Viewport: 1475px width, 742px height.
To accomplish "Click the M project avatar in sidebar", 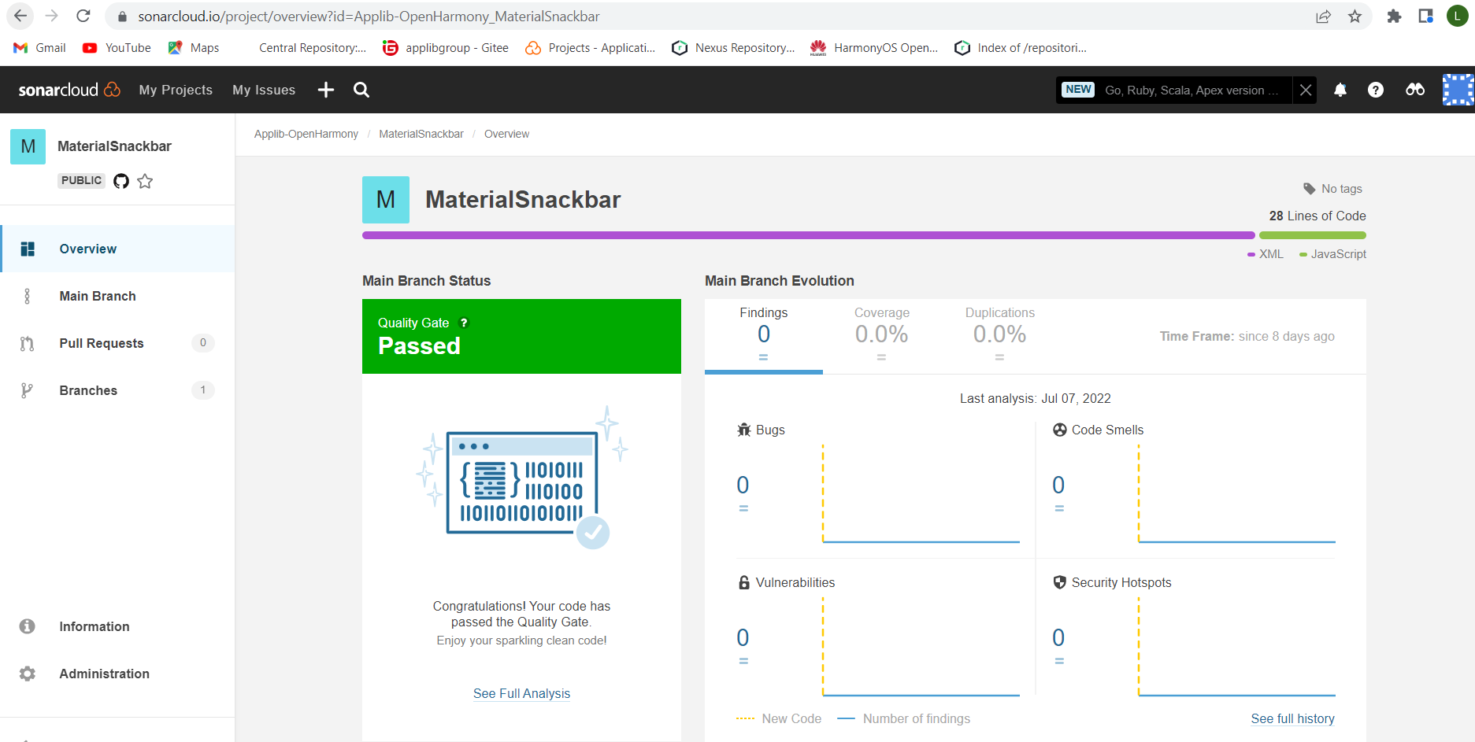I will coord(28,146).
